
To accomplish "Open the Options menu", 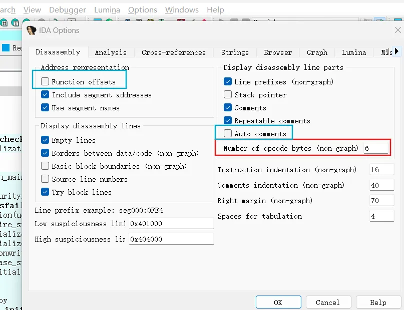I will (x=143, y=10).
